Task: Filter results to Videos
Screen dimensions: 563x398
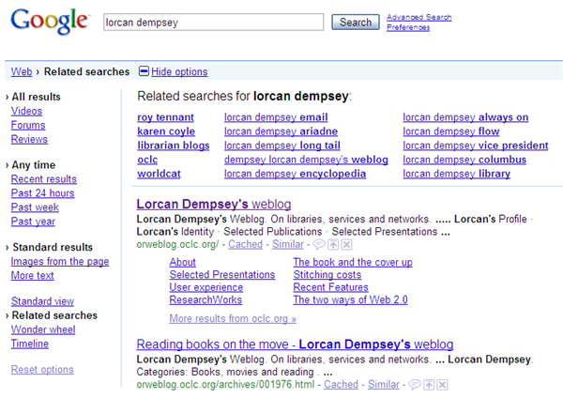Action: tap(26, 111)
